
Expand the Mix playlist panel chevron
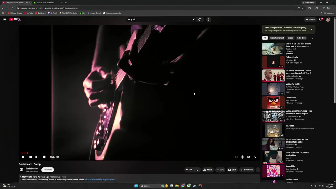tap(312, 29)
